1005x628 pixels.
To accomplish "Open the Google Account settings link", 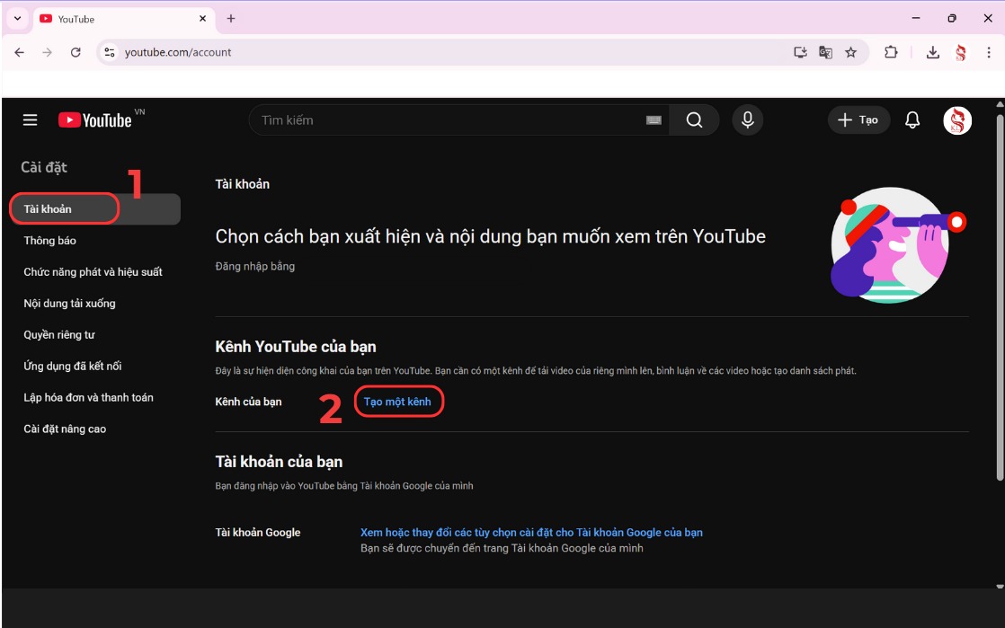I will coord(531,533).
